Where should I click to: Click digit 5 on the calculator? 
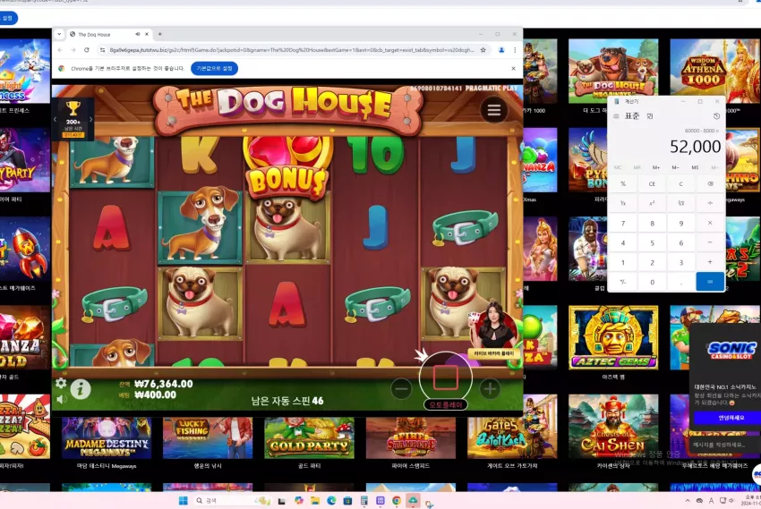pos(652,242)
